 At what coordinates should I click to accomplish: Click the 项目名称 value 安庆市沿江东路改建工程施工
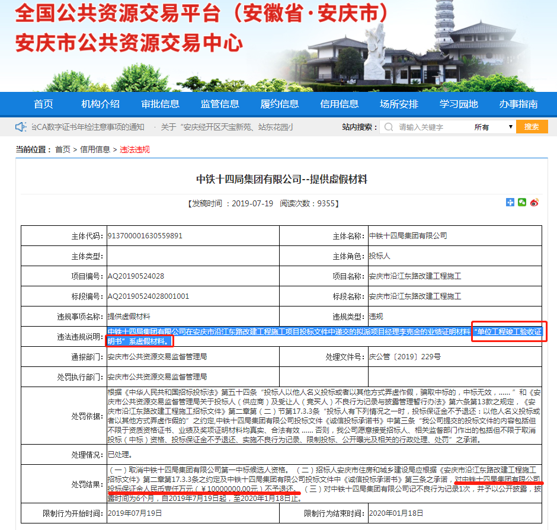[x=415, y=276]
